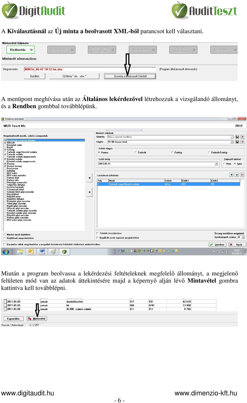The width and height of the screenshot is (247, 403).
Task: Select the Értéktől-Értékig radio option
Action: 209,153
